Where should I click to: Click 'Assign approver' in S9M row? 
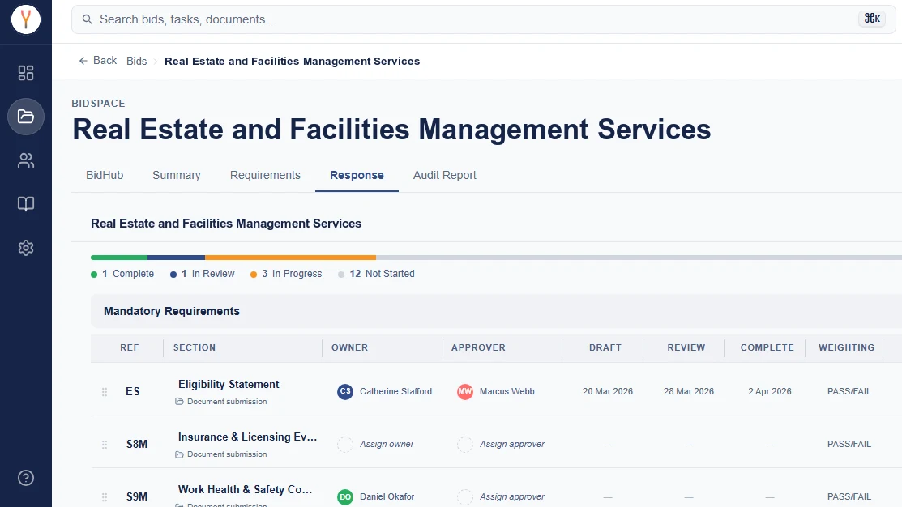pyautogui.click(x=512, y=496)
